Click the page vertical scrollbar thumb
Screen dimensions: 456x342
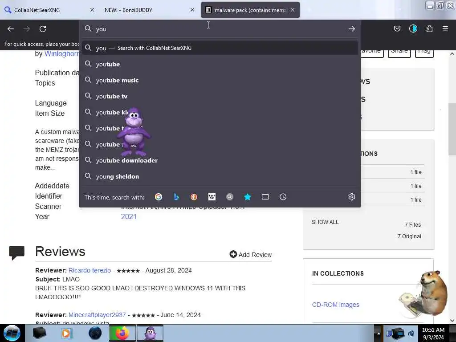tap(452, 130)
